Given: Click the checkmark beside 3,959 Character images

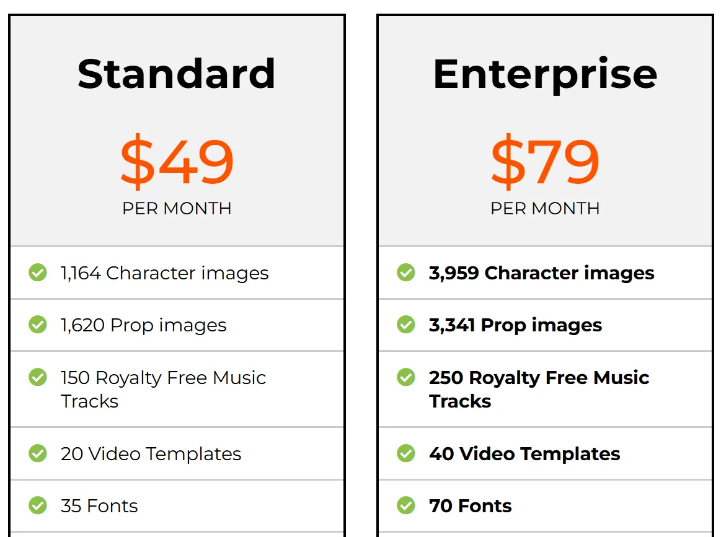Looking at the screenshot, I should [406, 273].
